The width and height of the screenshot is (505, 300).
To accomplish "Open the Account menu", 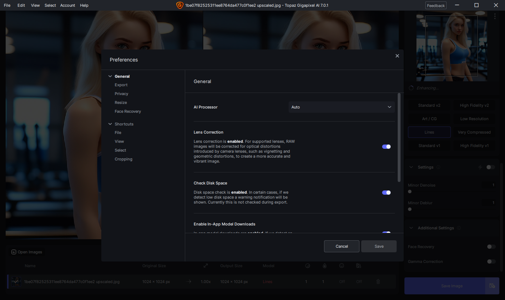I will (68, 5).
